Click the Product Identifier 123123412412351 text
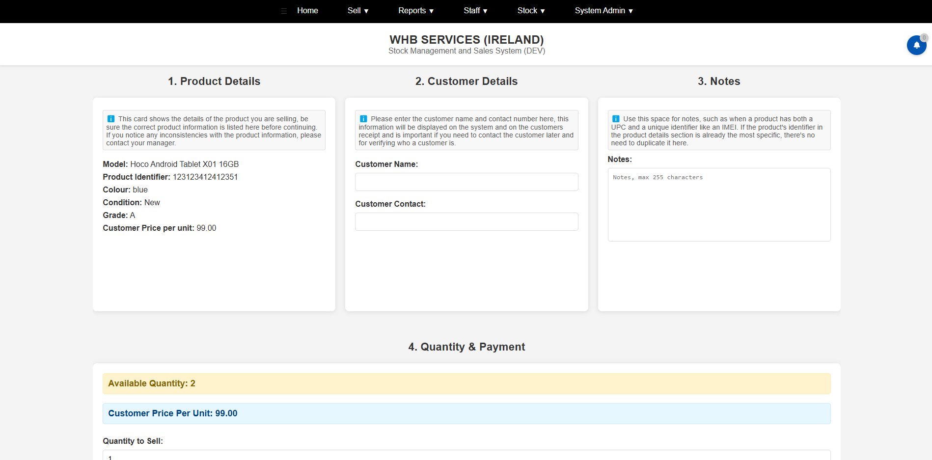Viewport: 932px width, 460px height. tap(170, 177)
